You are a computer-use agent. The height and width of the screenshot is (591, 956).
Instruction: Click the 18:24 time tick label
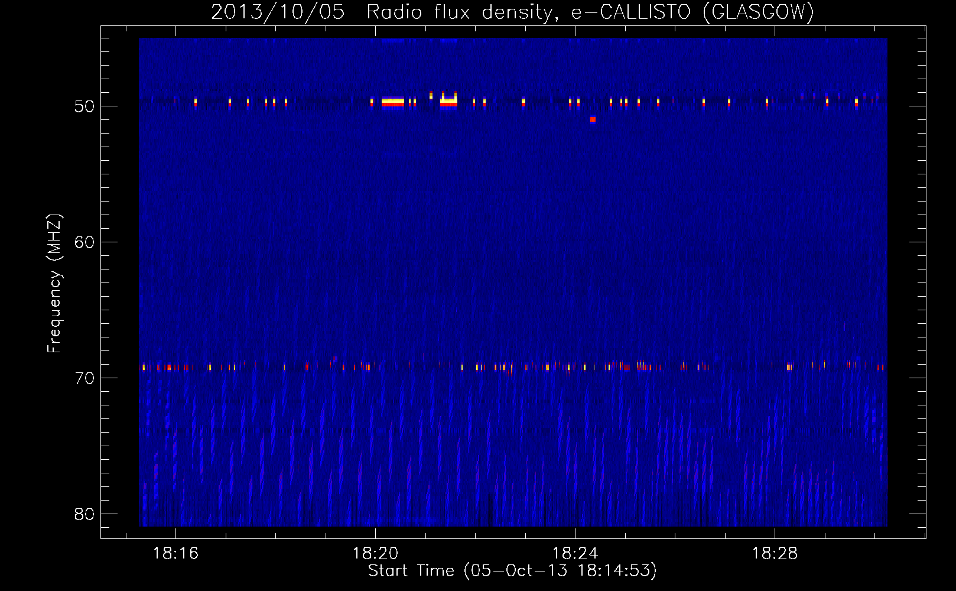[x=575, y=554]
